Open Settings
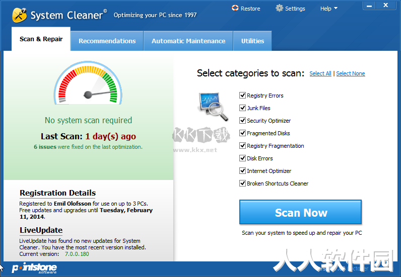Viewport: 401px width, 277px height. point(290,9)
